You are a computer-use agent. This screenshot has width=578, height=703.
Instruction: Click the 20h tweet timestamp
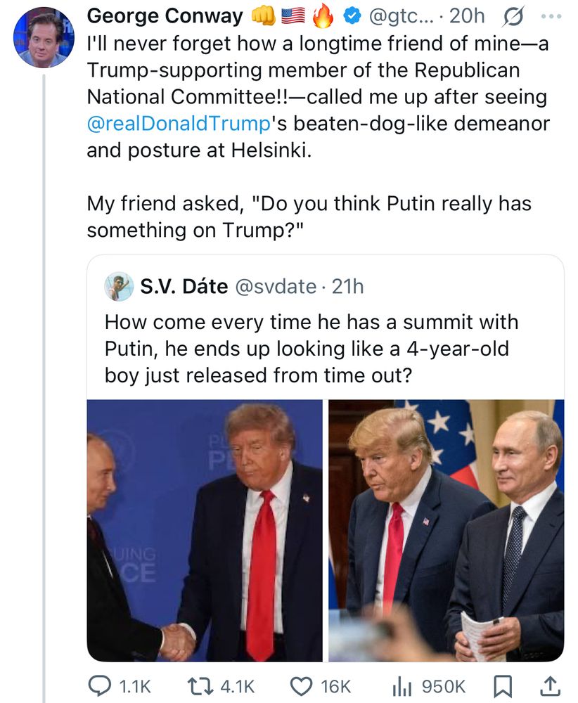coord(466,16)
